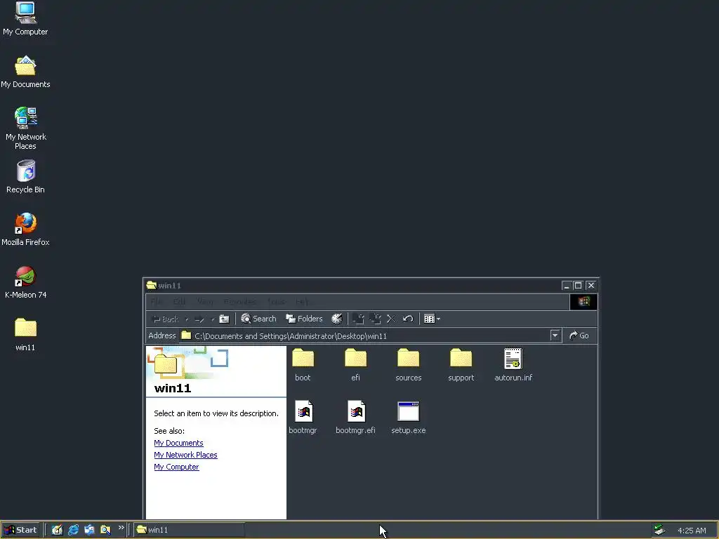
Task: Select the bootmgr file
Action: pos(303,417)
